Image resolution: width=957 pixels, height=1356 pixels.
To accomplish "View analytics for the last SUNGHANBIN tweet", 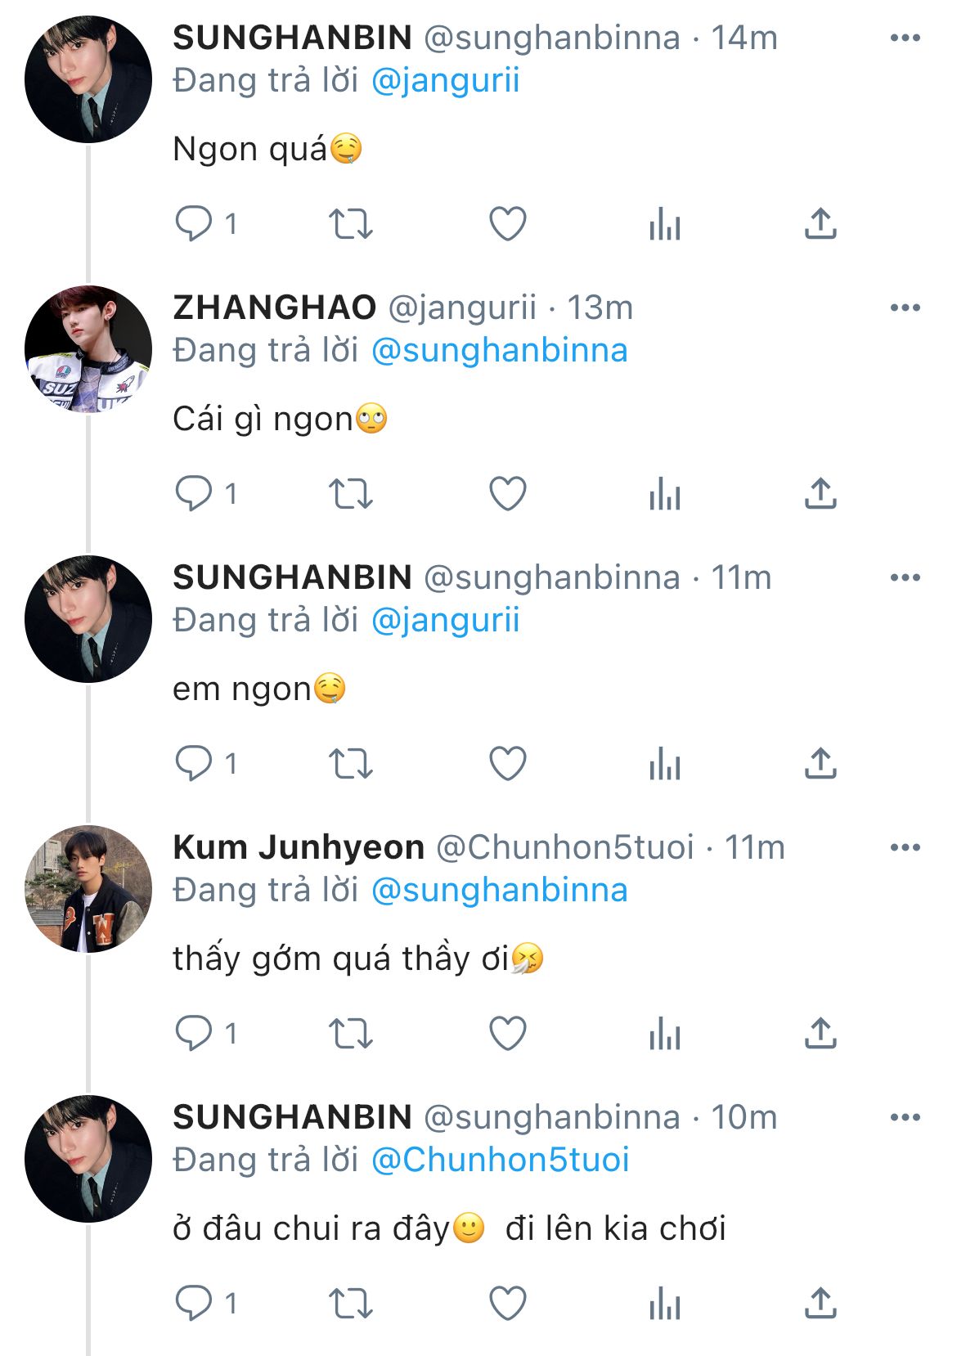I will tap(664, 1303).
